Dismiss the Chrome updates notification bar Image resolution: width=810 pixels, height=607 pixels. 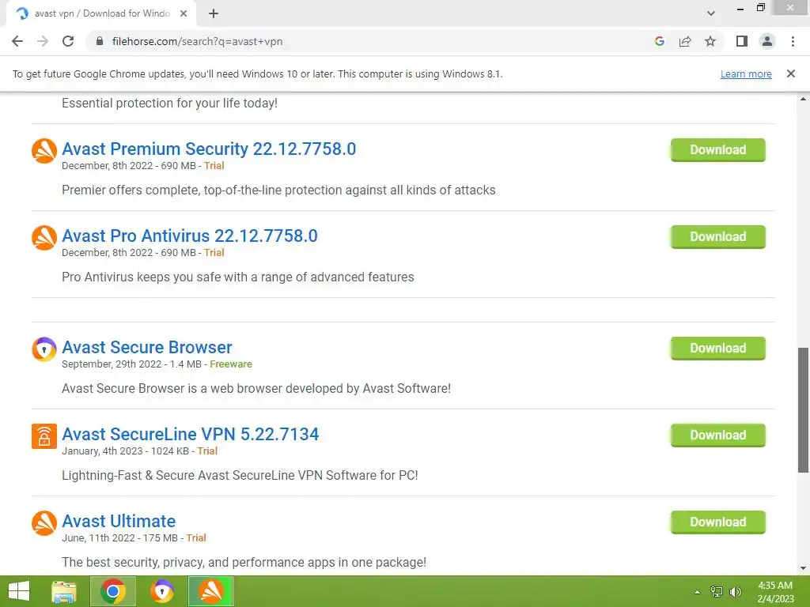pyautogui.click(x=791, y=74)
